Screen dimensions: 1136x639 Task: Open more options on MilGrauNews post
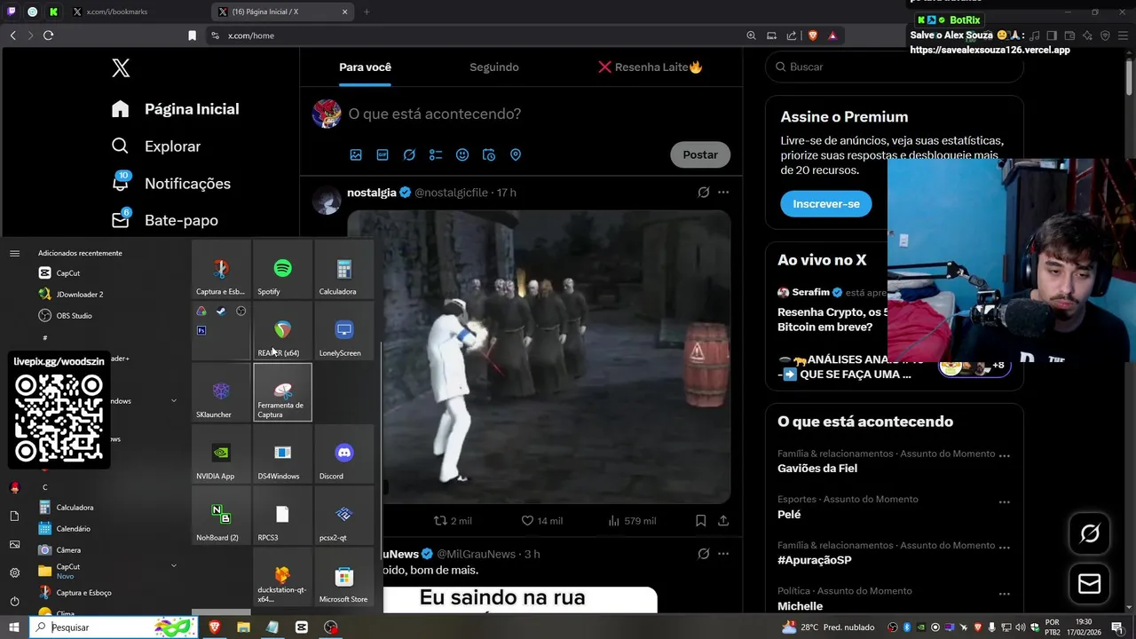[723, 554]
